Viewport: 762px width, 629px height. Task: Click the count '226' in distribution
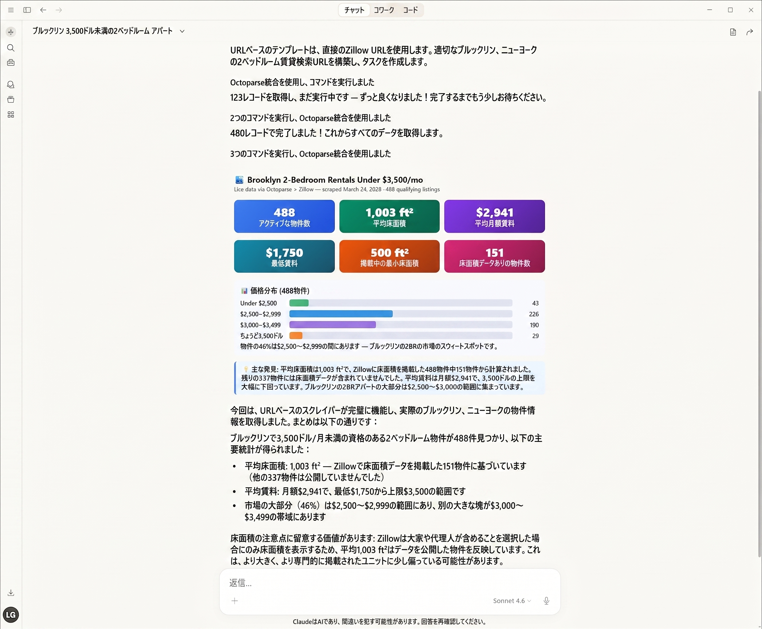tap(534, 314)
